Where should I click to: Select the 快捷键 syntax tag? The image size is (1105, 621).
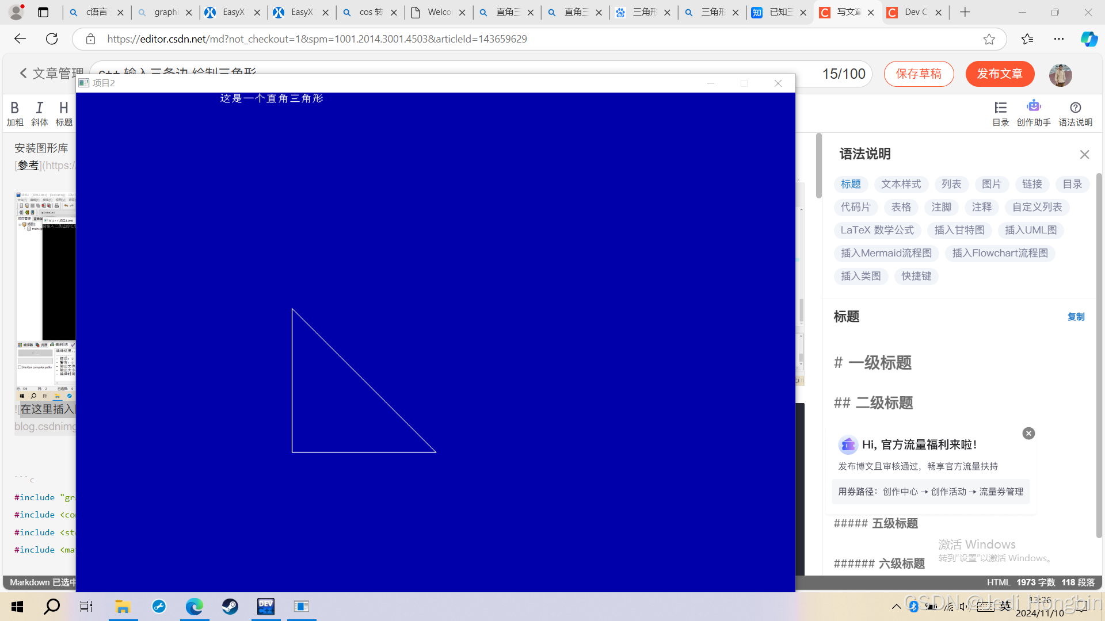(916, 276)
